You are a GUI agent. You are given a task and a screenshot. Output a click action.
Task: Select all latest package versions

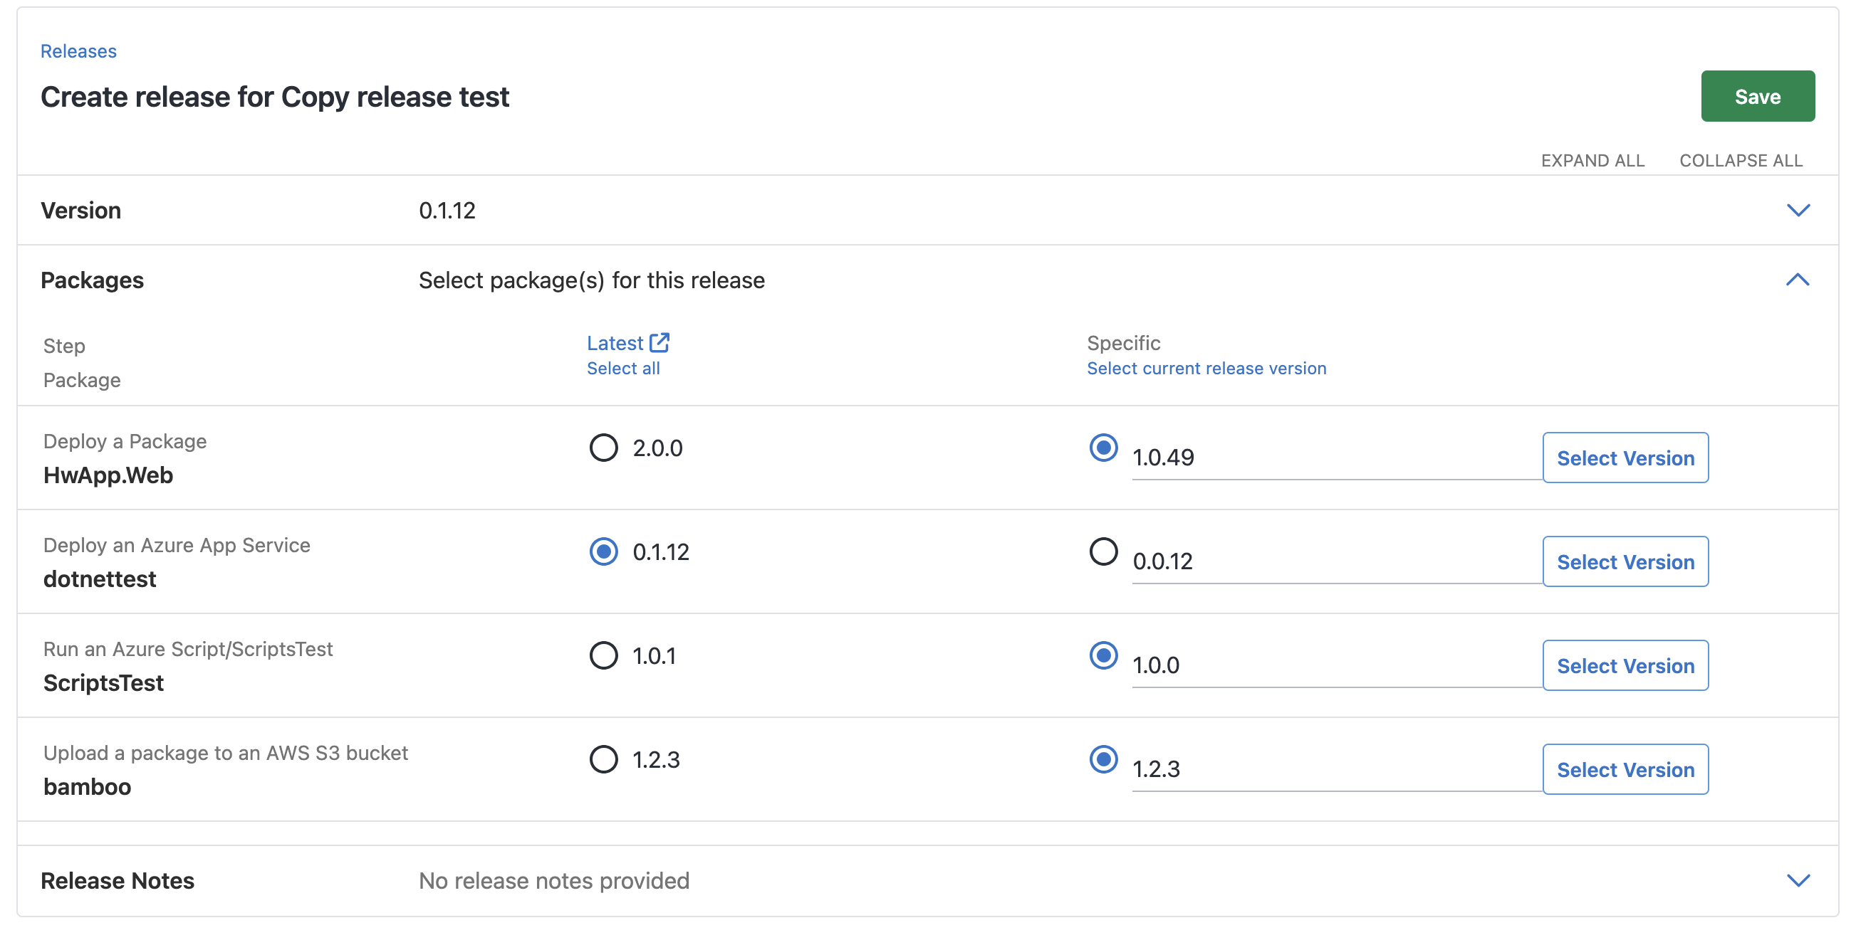click(x=624, y=368)
